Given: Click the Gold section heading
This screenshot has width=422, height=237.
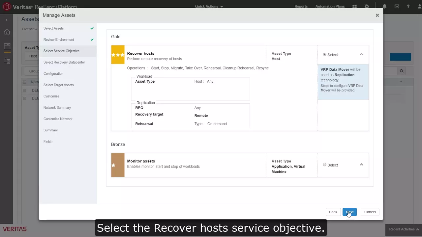Looking at the screenshot, I should coord(116,37).
